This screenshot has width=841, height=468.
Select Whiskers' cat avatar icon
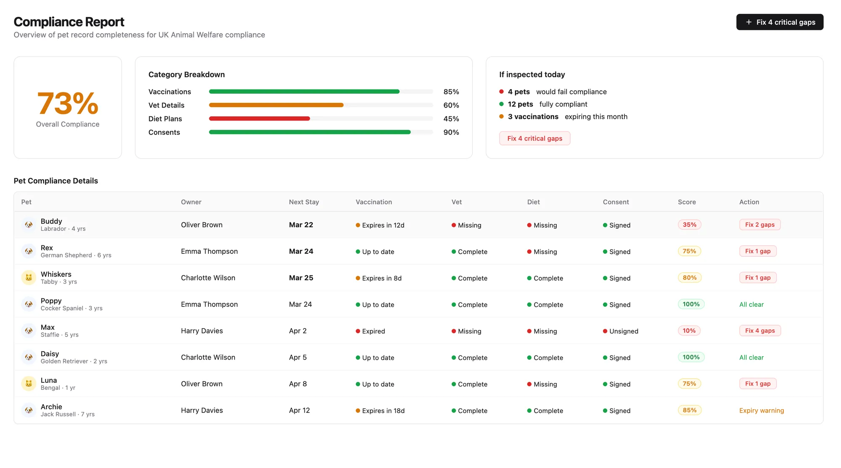tap(29, 278)
